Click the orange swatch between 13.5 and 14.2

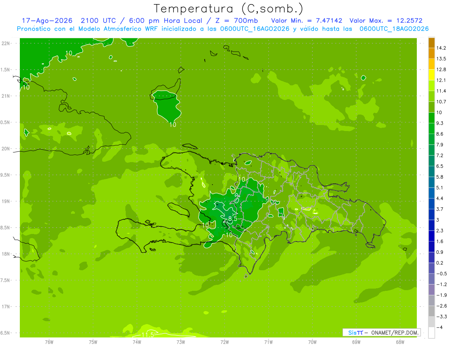click(431, 53)
